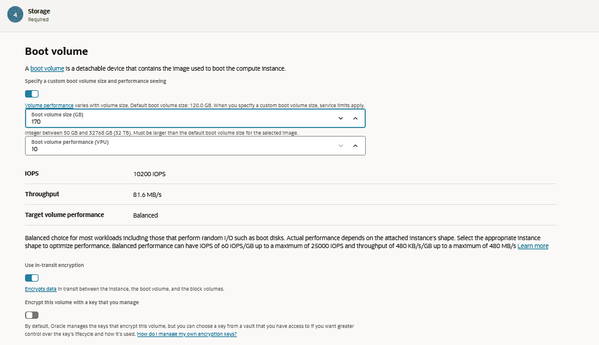
Task: Click Learn more about balanced performance
Action: coord(532,246)
